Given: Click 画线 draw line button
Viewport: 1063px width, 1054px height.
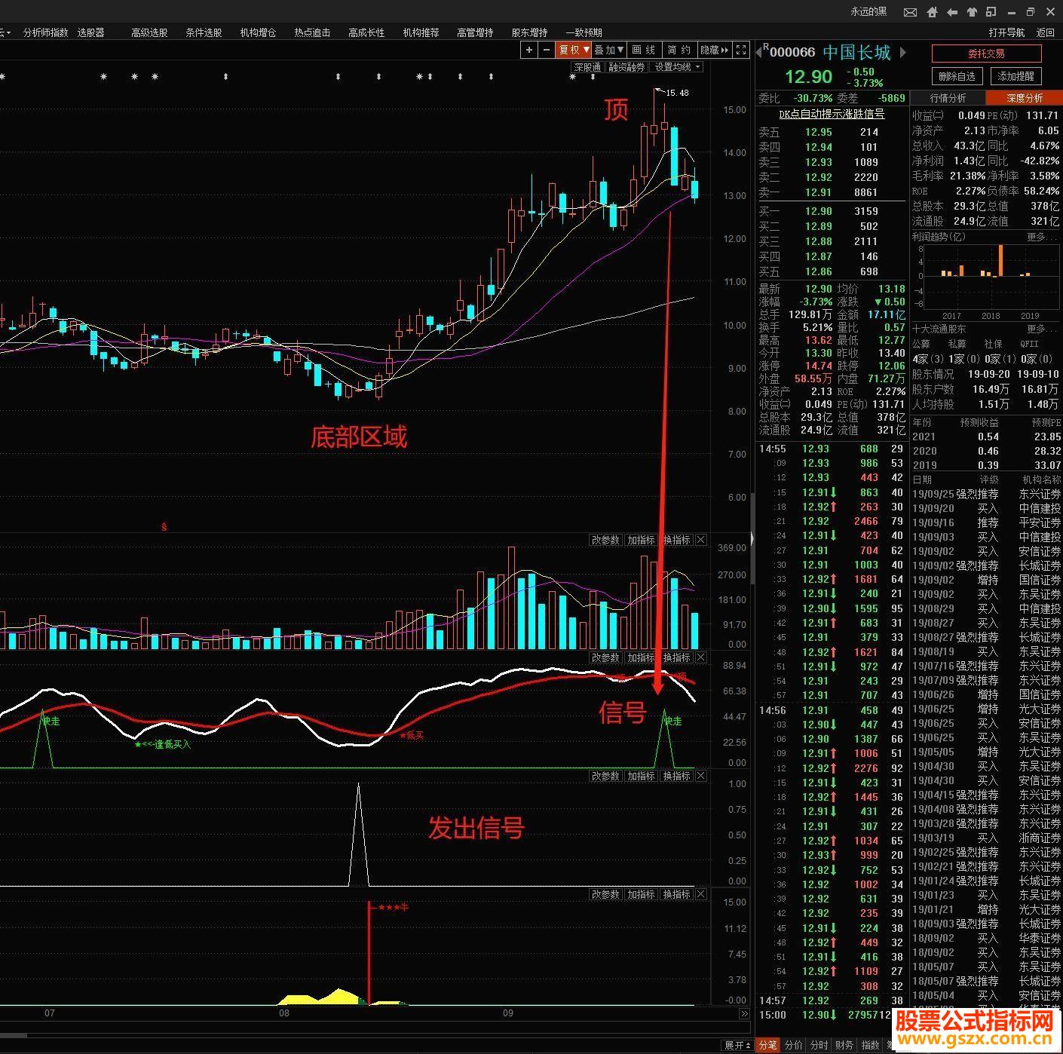Looking at the screenshot, I should (x=644, y=50).
